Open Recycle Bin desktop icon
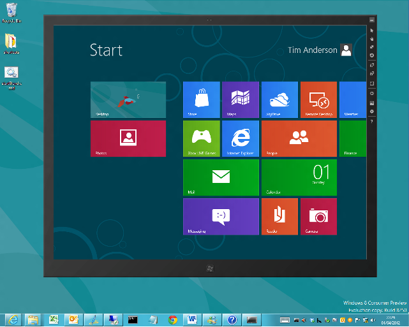The image size is (409, 327). click(11, 13)
